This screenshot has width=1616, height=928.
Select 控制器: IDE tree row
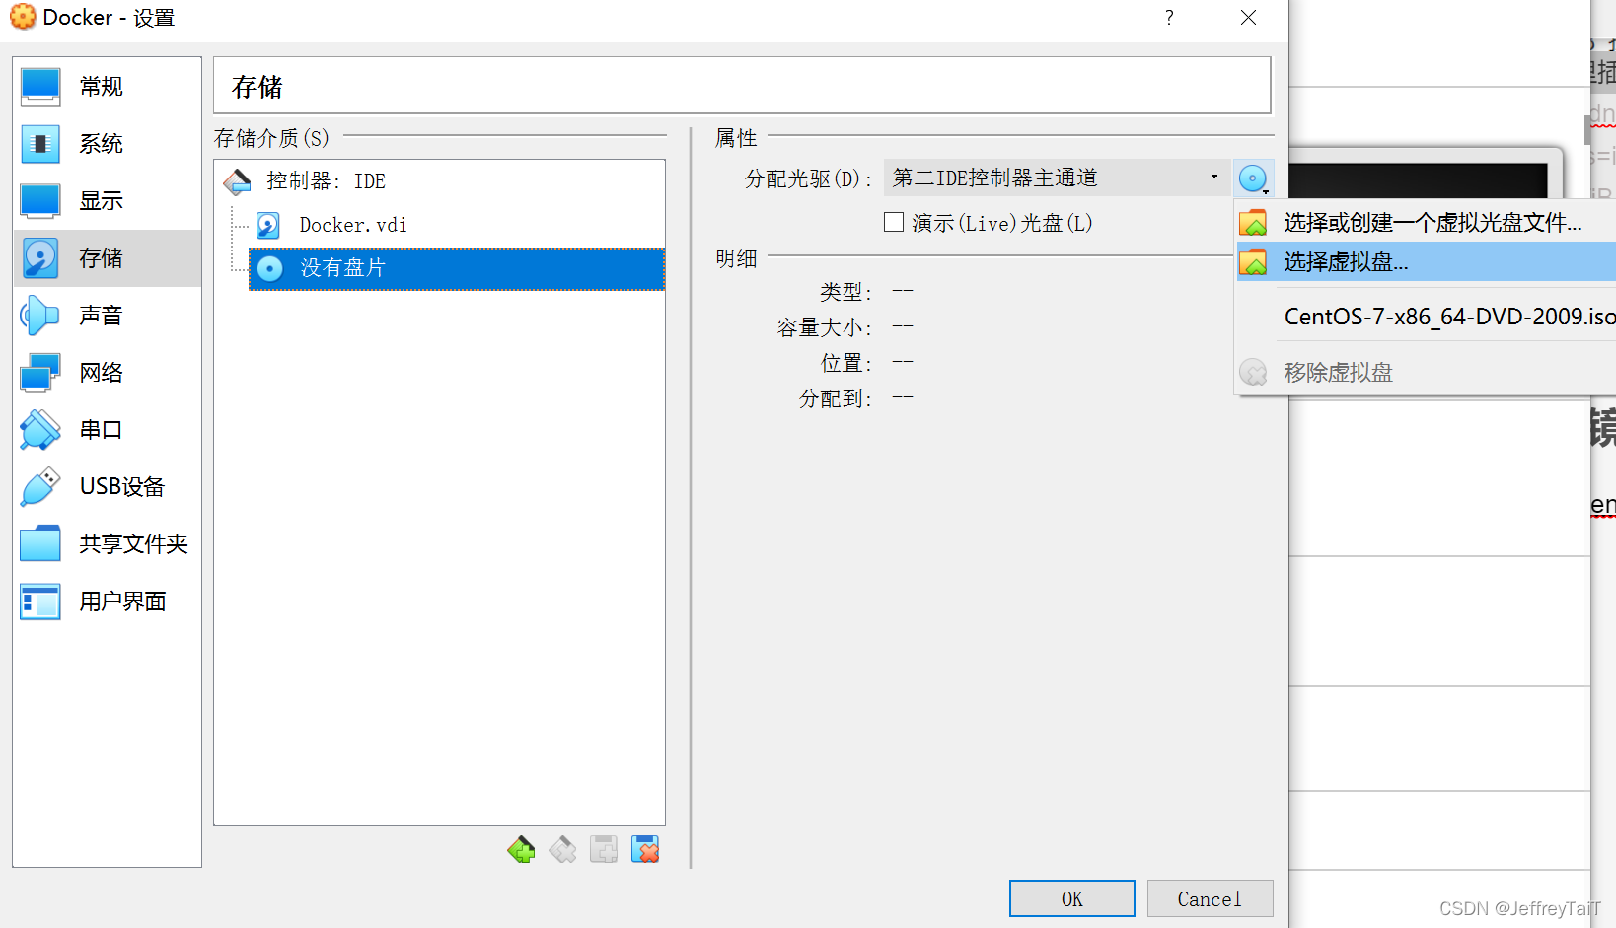439,181
